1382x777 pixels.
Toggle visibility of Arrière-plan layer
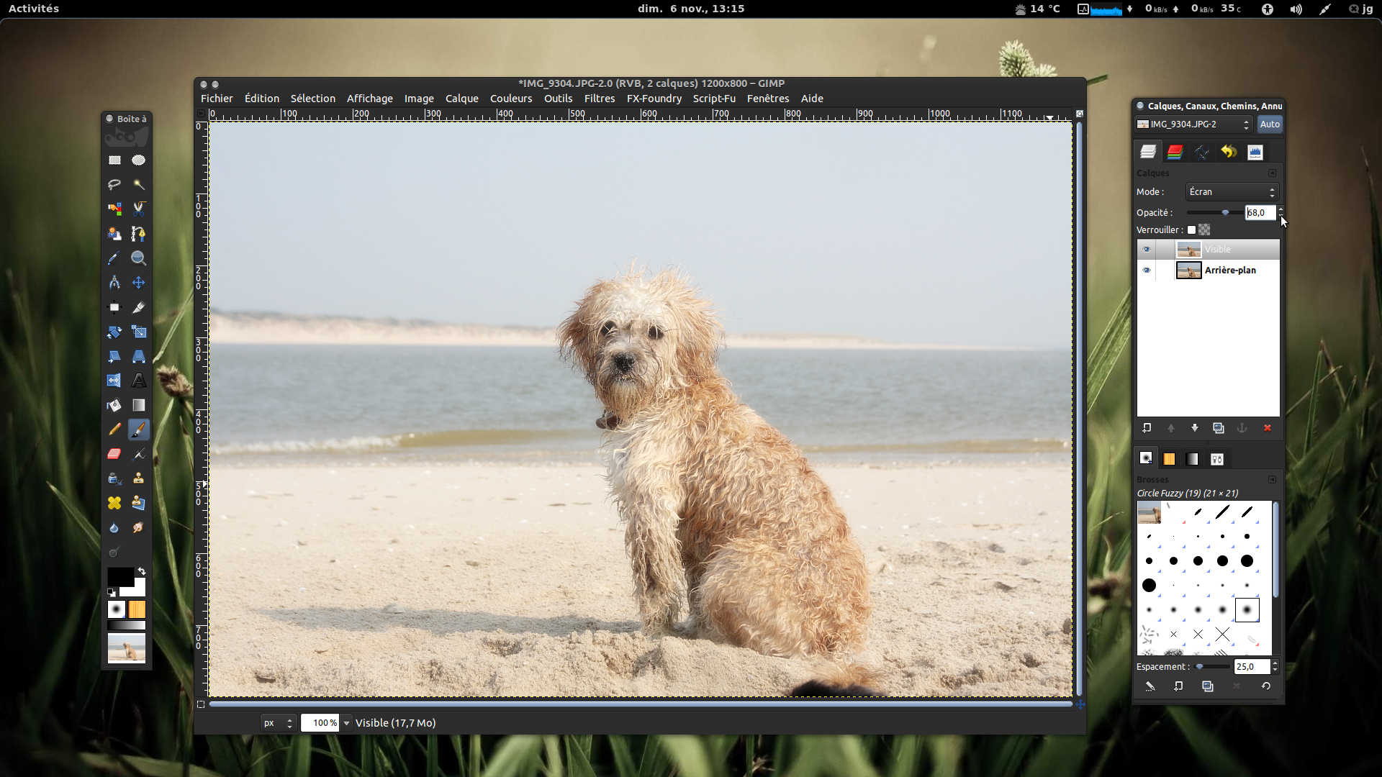point(1147,271)
